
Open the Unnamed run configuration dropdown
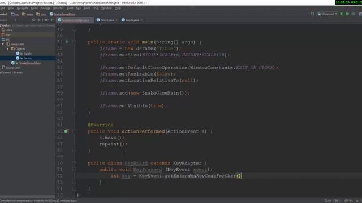tap(327, 14)
